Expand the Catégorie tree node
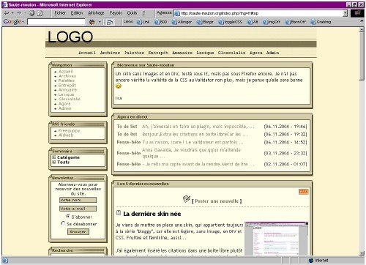Viewport: 366px width, 265px height. [54, 157]
